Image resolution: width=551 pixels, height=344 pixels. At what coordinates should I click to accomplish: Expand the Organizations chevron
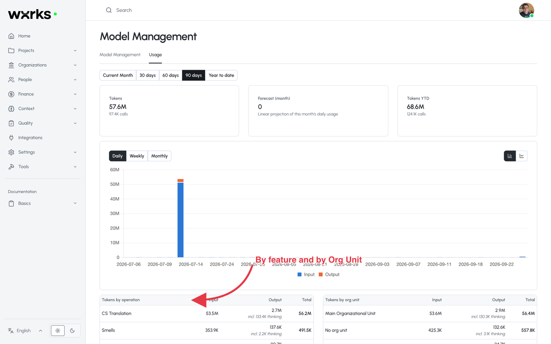(75, 65)
